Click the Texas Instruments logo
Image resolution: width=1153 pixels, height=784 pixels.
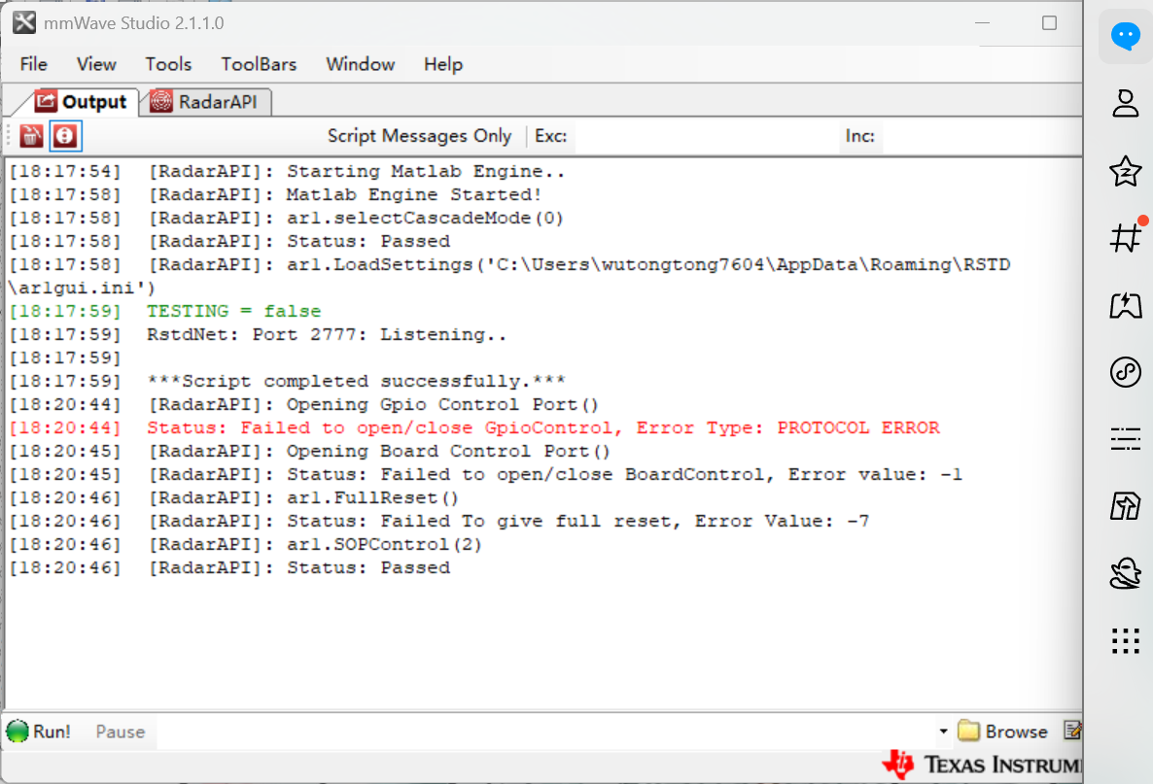pos(983,765)
